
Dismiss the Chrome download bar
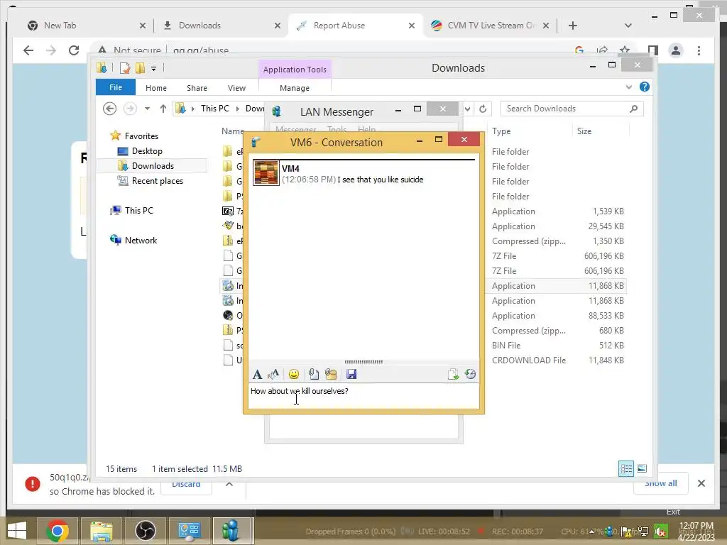pos(701,483)
